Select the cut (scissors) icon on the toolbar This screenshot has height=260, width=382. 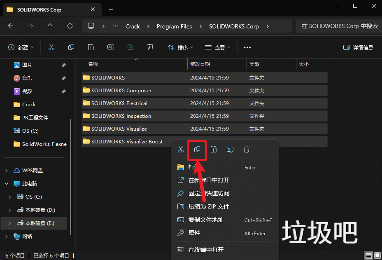coord(51,47)
